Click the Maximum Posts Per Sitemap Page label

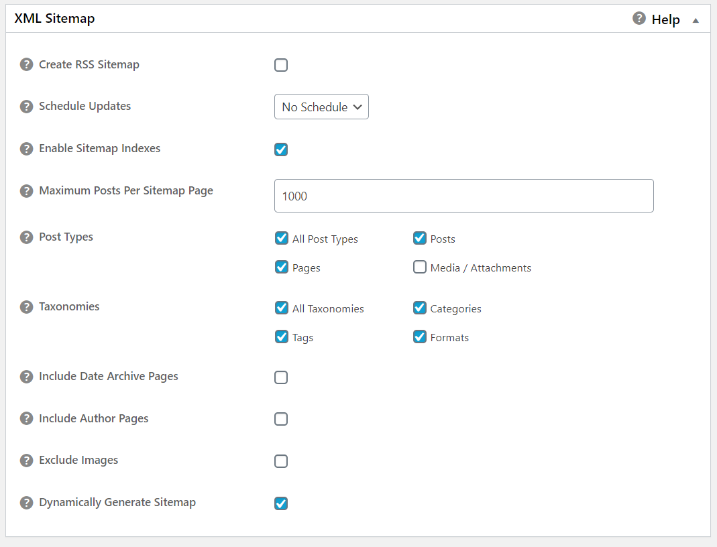(x=126, y=190)
